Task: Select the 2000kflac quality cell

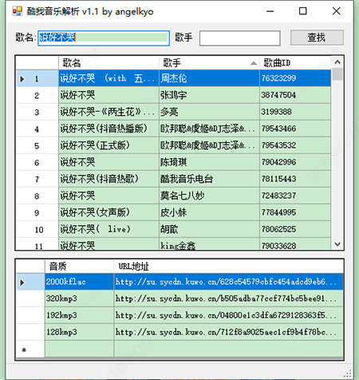Action: coord(79,282)
